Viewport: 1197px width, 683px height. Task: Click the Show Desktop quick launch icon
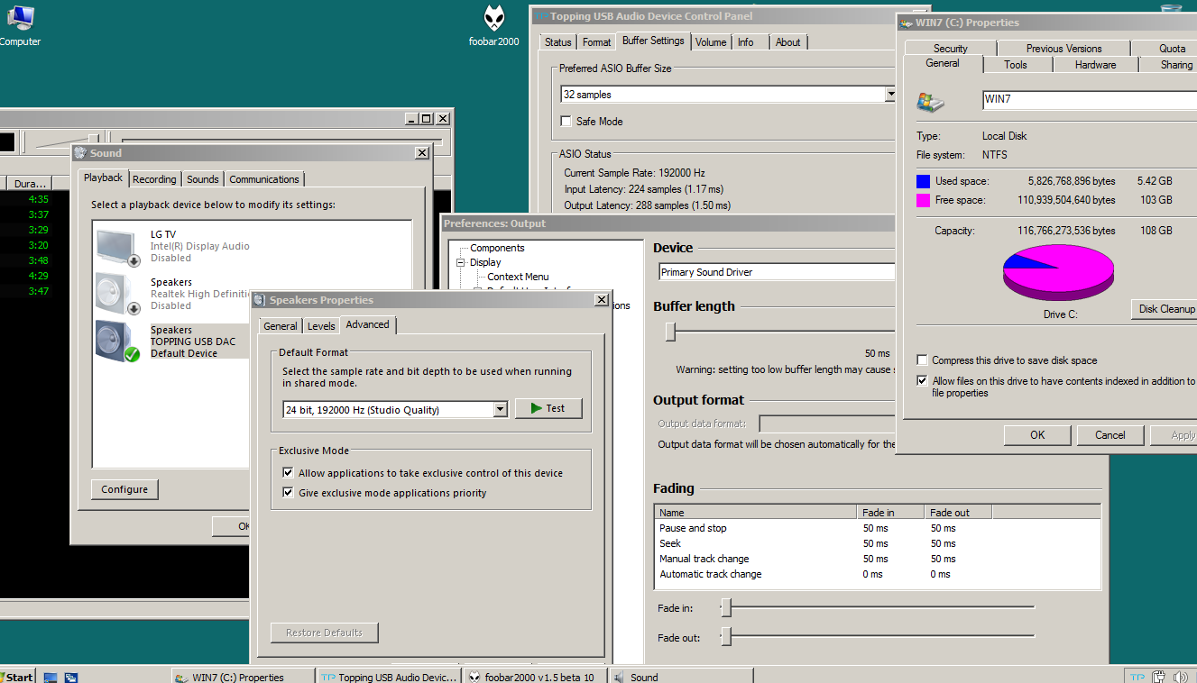[51, 677]
